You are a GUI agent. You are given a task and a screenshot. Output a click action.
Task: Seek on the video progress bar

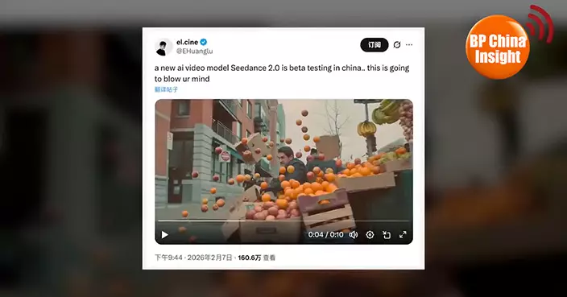click(x=283, y=221)
